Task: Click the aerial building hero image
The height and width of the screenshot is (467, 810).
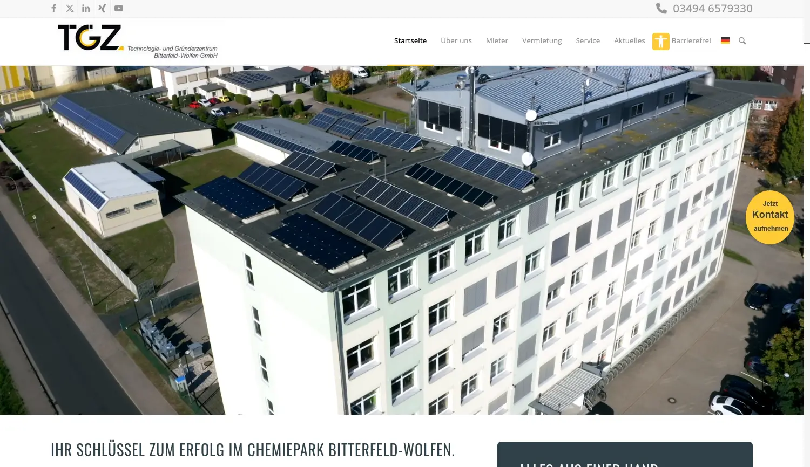Action: (x=402, y=240)
